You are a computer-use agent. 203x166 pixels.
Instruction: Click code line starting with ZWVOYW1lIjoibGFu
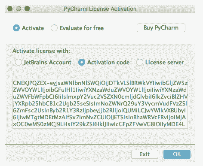100,90
